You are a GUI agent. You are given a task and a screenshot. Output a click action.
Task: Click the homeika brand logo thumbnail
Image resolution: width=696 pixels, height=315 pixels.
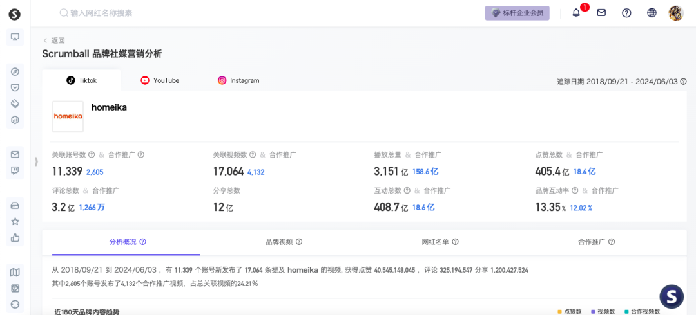coord(68,116)
